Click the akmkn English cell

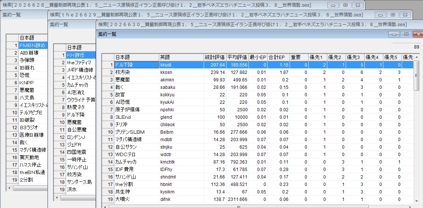pyautogui.click(x=181, y=80)
